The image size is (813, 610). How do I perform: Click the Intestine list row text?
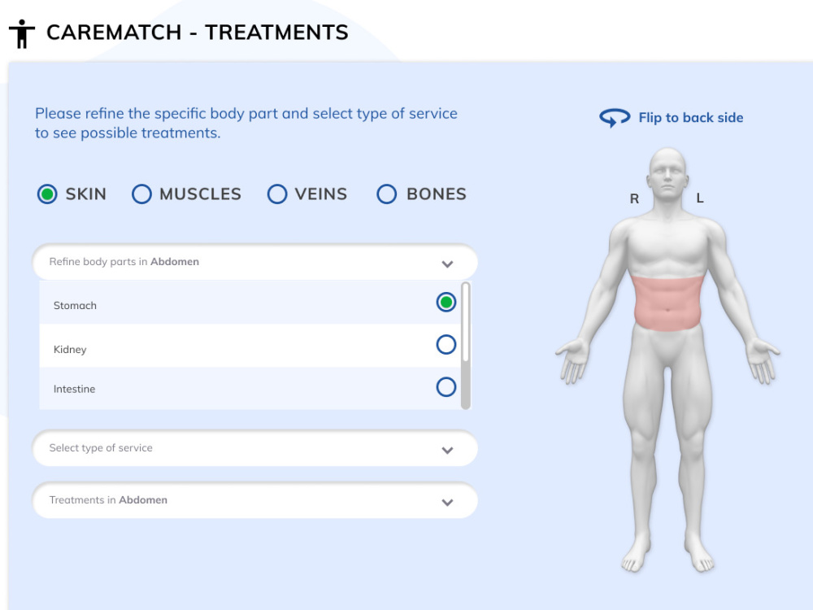(x=74, y=389)
